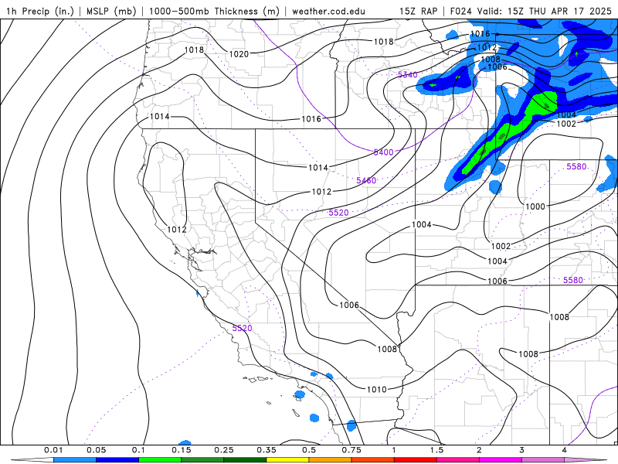Choose the orange-red 0.75–1 legend swatch
The height and width of the screenshot is (464, 618).
coord(373,460)
